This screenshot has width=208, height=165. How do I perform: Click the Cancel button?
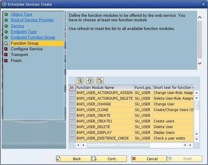click(x=149, y=159)
